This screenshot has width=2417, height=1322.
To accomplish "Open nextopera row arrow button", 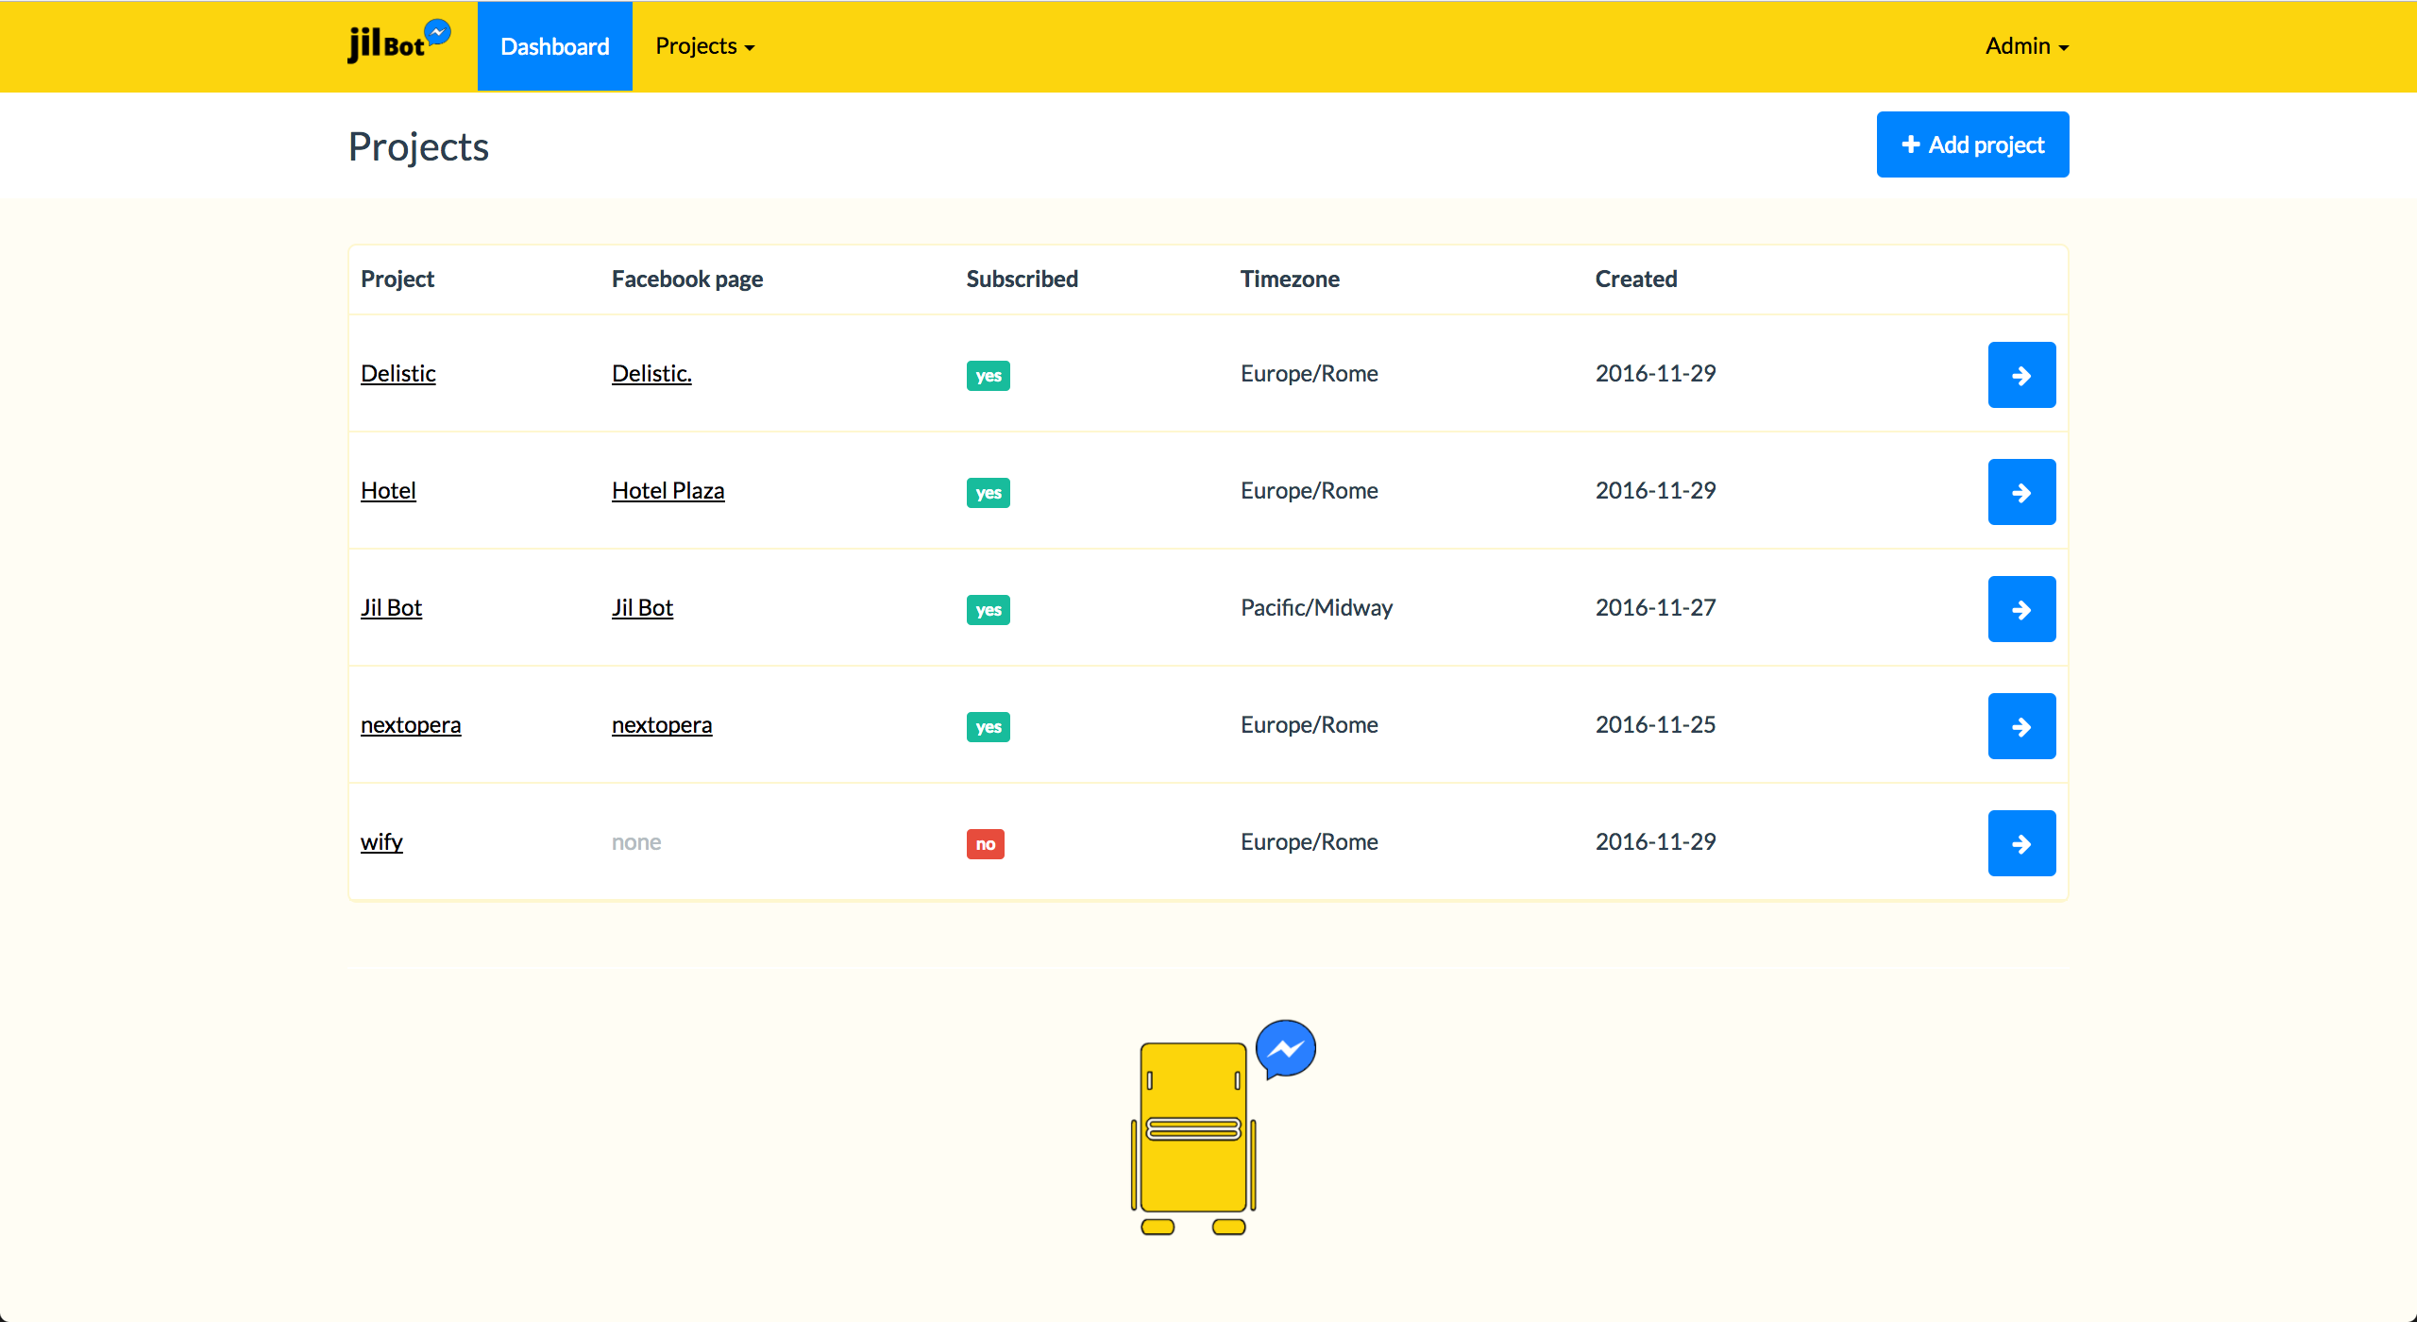I will [x=2020, y=726].
